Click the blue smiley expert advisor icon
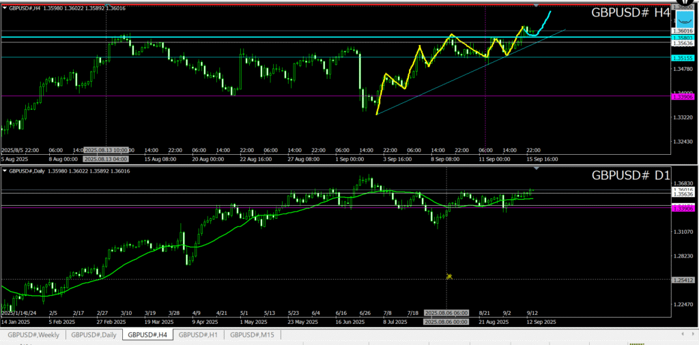 [685, 20]
